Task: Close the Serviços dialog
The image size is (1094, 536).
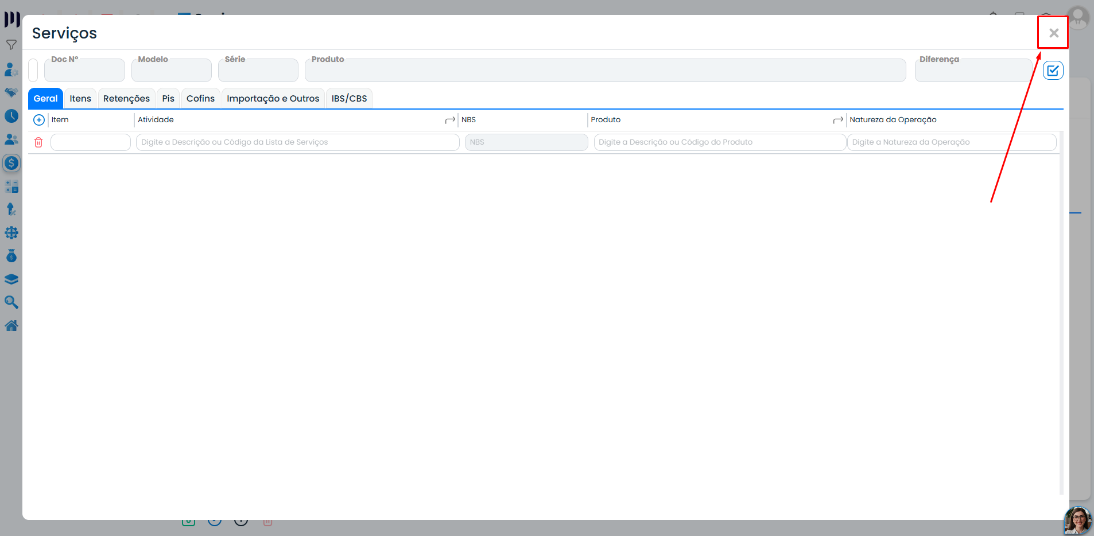Action: point(1053,33)
